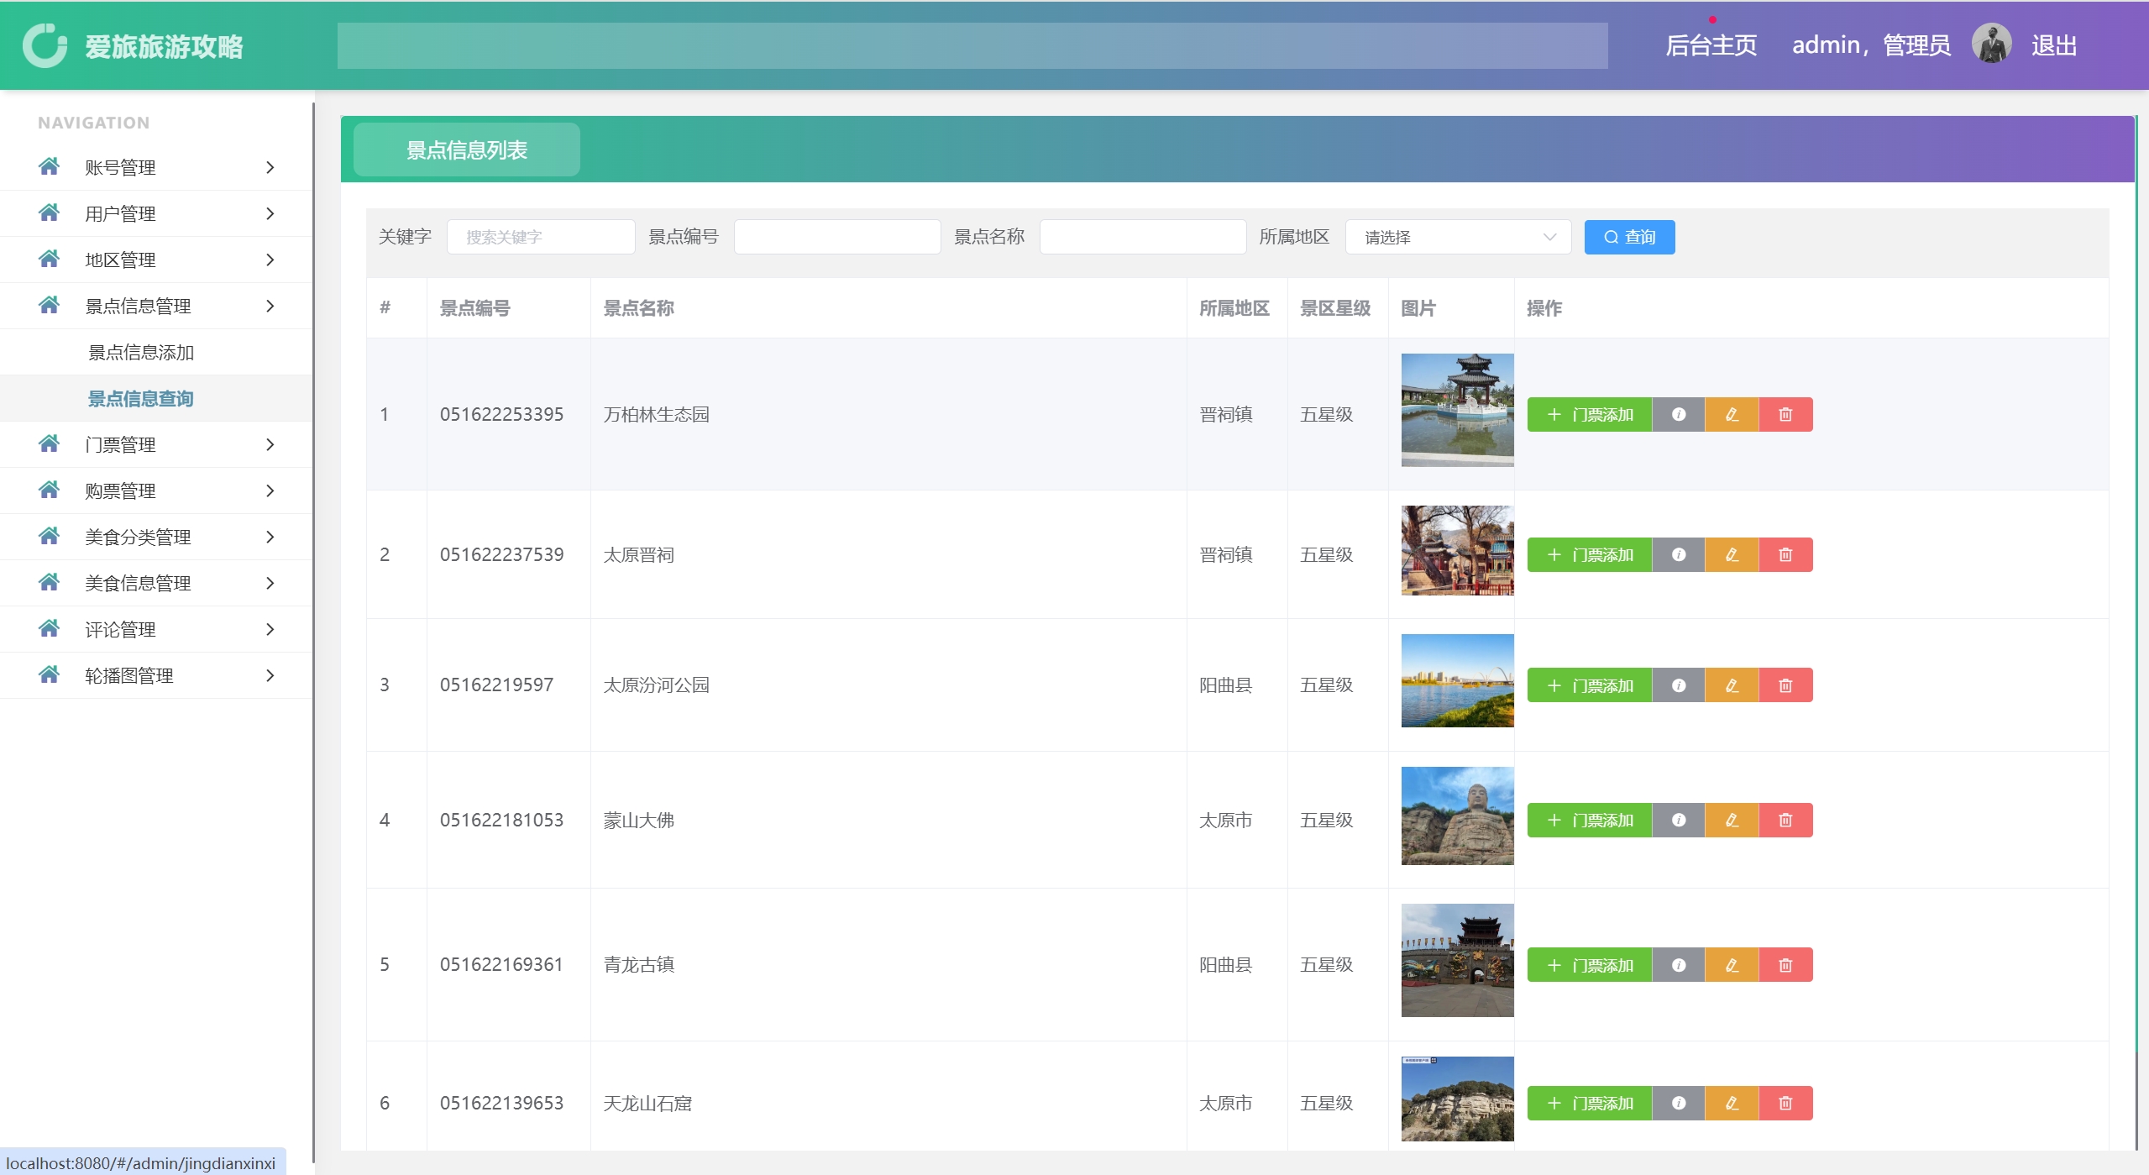Delete 太原汾河公园 using trash icon

[1785, 685]
